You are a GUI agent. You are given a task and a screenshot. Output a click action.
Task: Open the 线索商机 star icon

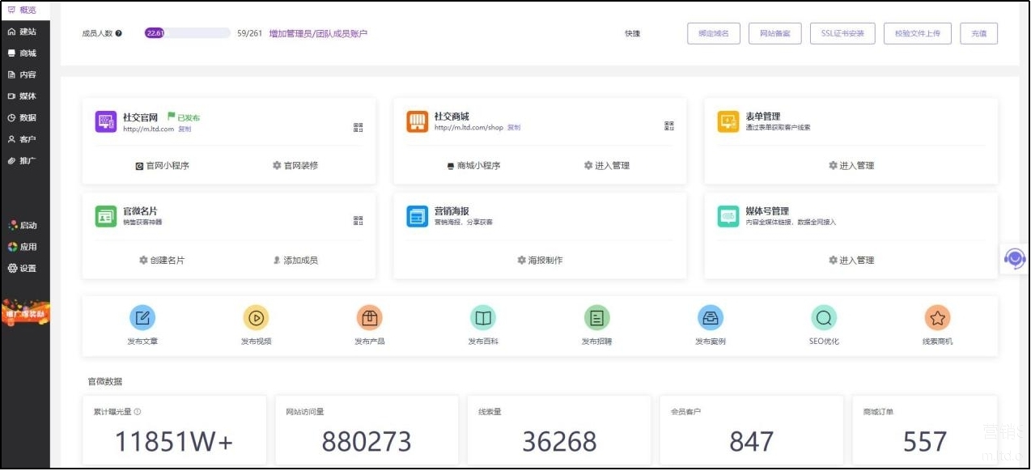937,318
